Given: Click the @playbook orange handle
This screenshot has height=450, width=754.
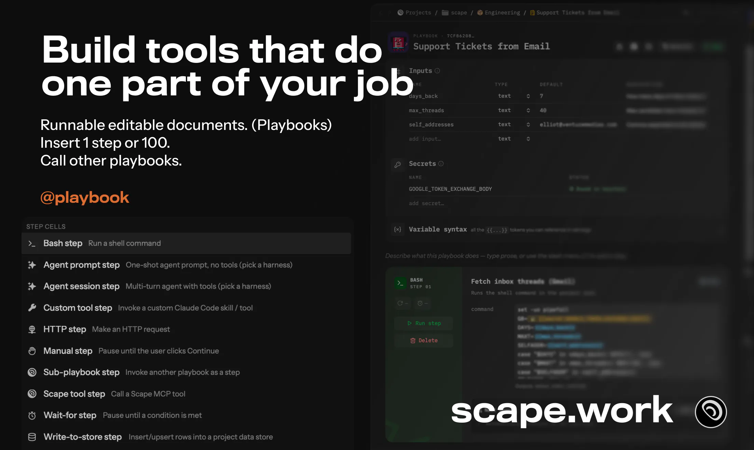Looking at the screenshot, I should coord(85,198).
